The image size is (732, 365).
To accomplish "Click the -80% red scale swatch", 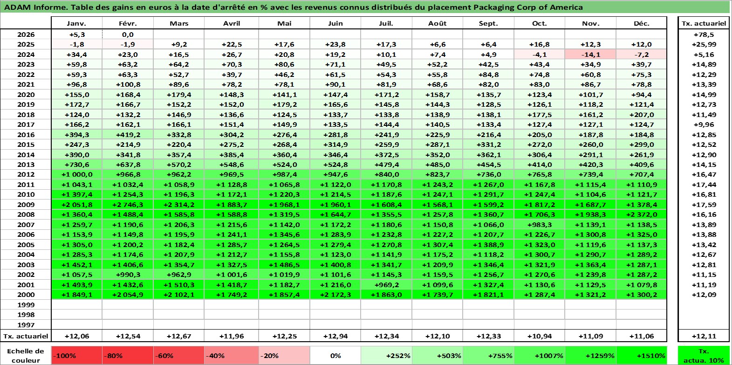I will [x=128, y=355].
